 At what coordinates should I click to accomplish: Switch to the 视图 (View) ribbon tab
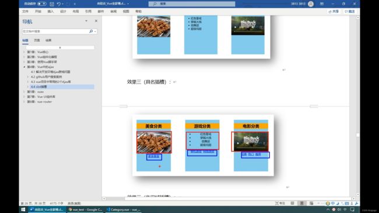click(126, 11)
